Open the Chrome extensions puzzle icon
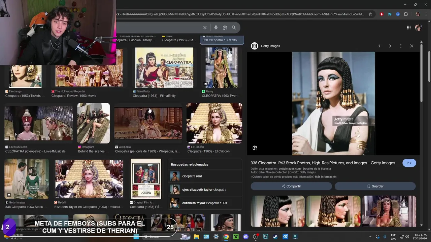The height and width of the screenshot is (242, 431). point(406,14)
